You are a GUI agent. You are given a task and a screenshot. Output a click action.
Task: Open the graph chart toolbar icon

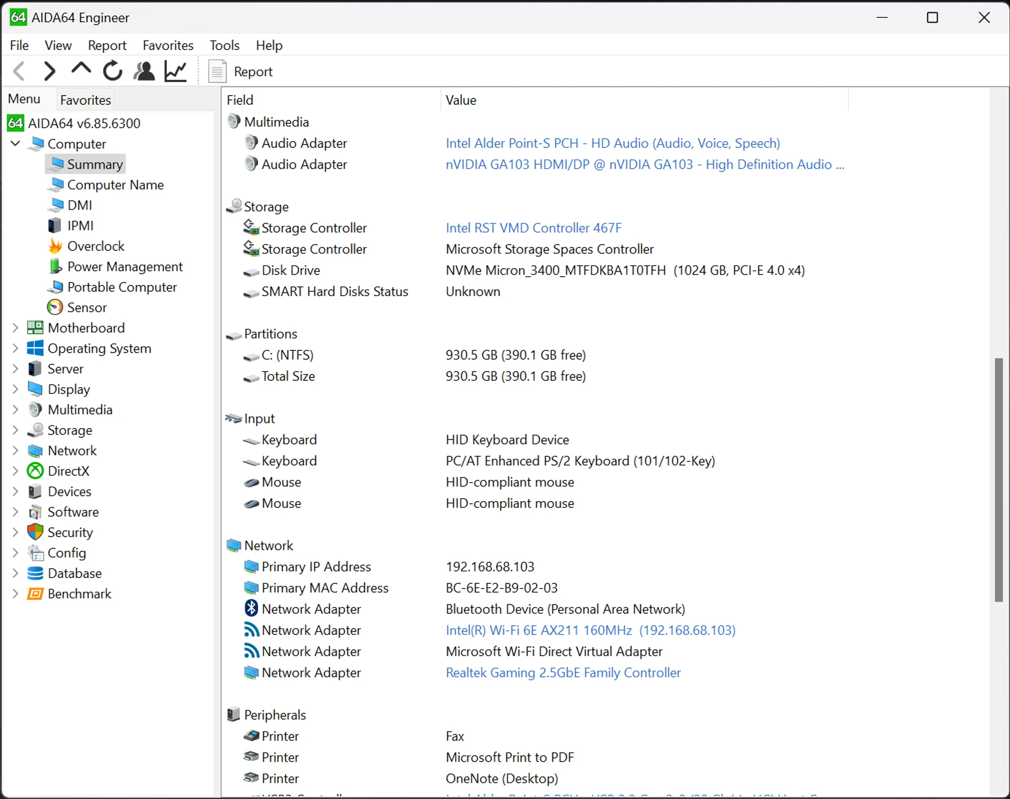176,71
